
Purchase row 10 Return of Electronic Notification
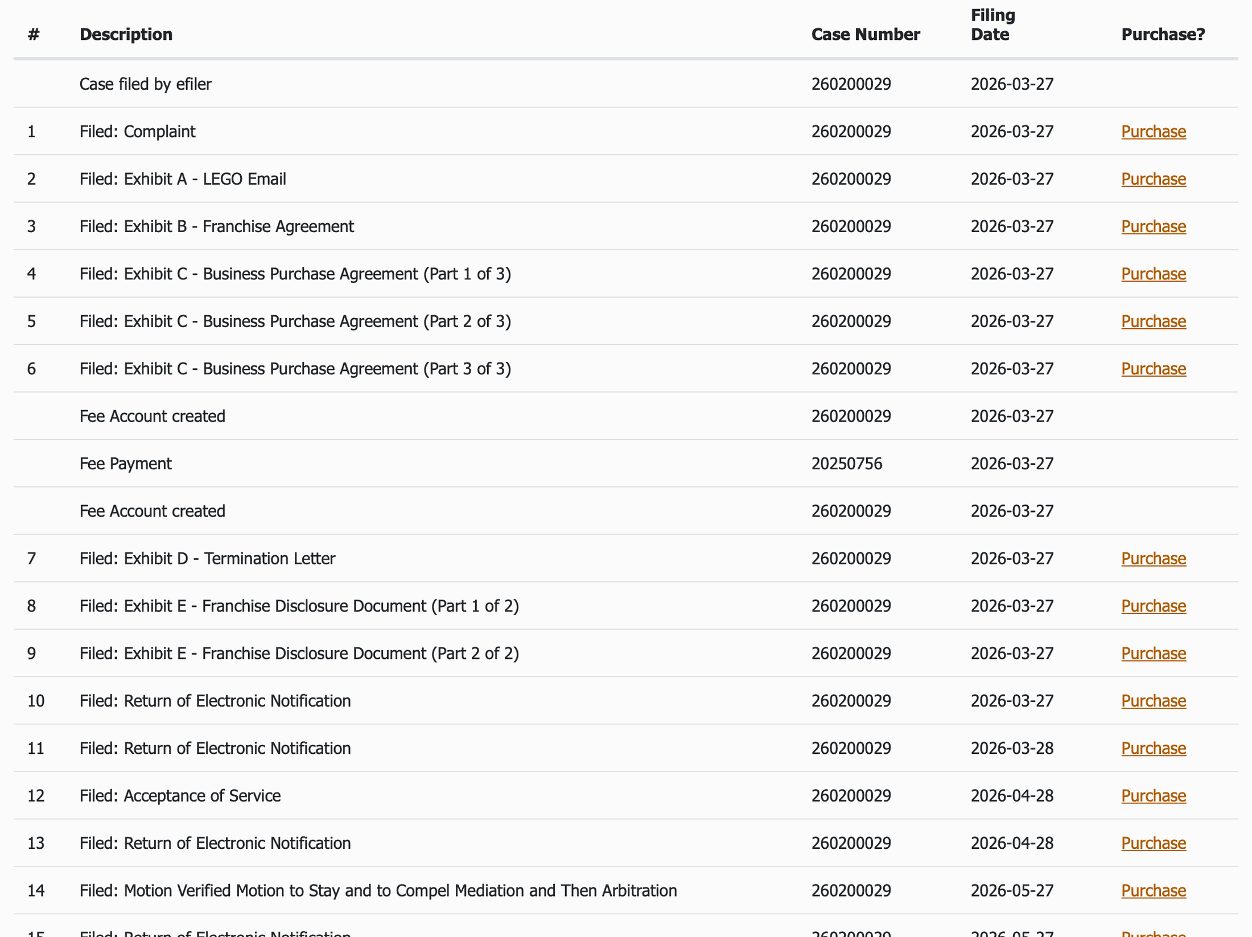[1154, 700]
